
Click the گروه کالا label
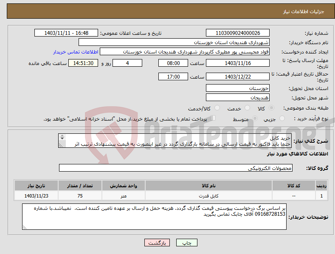tap(317, 168)
